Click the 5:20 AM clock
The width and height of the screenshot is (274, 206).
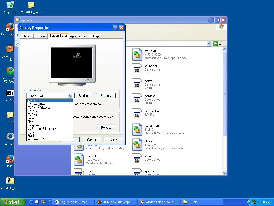(x=264, y=202)
